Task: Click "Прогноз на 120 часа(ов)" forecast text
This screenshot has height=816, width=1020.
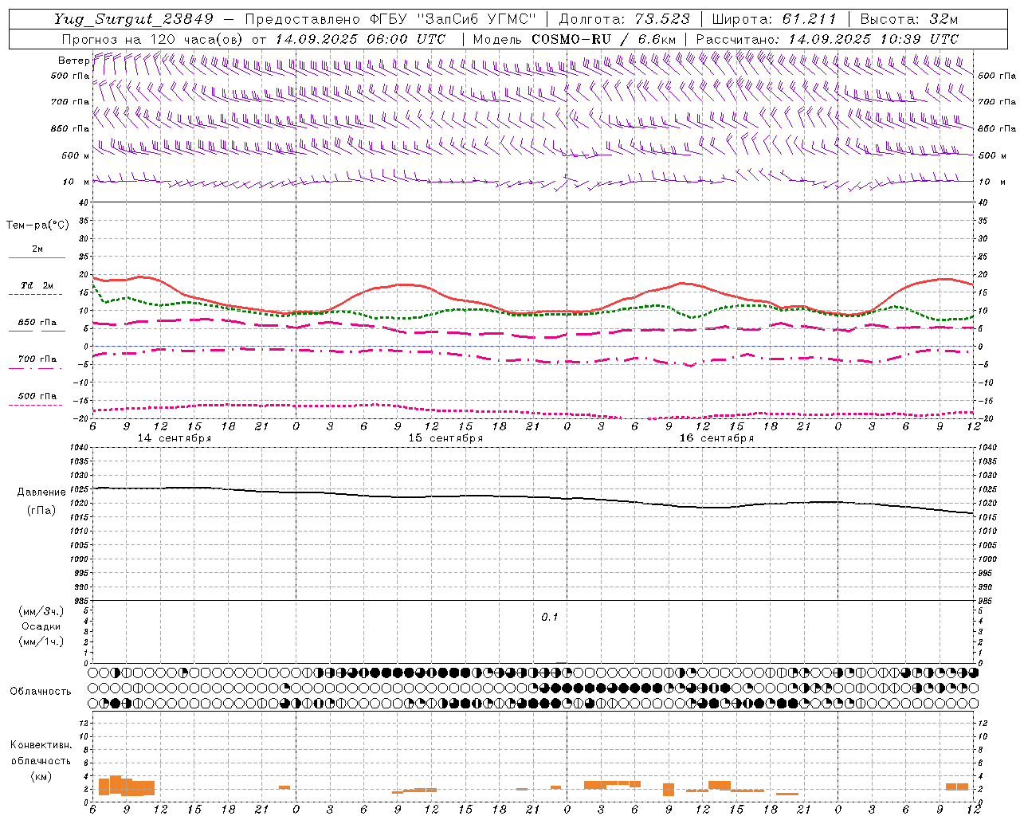Action: [153, 39]
